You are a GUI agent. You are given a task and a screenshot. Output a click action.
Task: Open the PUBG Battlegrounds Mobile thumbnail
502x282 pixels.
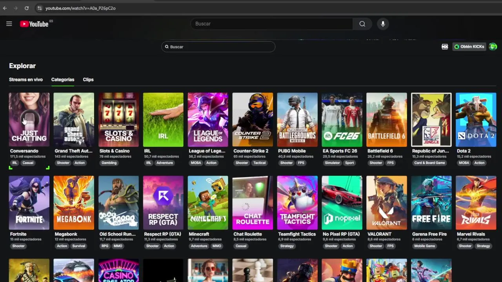(x=297, y=119)
